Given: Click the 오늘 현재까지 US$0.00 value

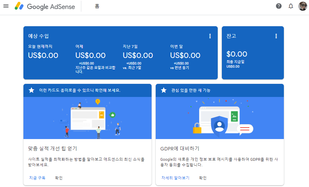Looking at the screenshot, I should pyautogui.click(x=43, y=55).
